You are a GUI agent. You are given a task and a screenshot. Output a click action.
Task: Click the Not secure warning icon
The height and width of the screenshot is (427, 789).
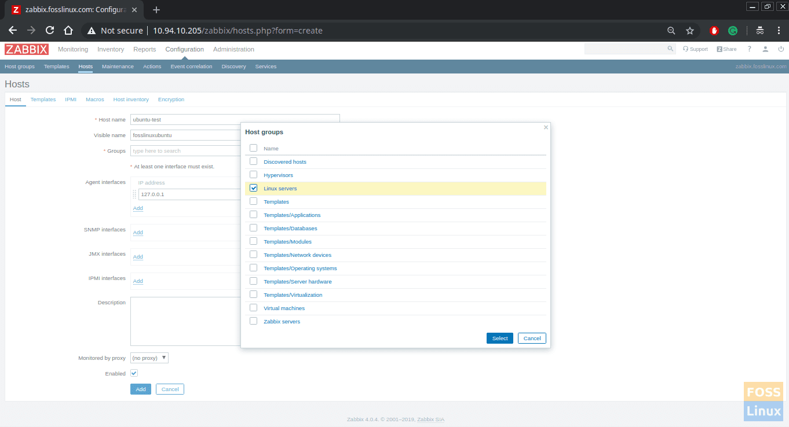click(92, 31)
